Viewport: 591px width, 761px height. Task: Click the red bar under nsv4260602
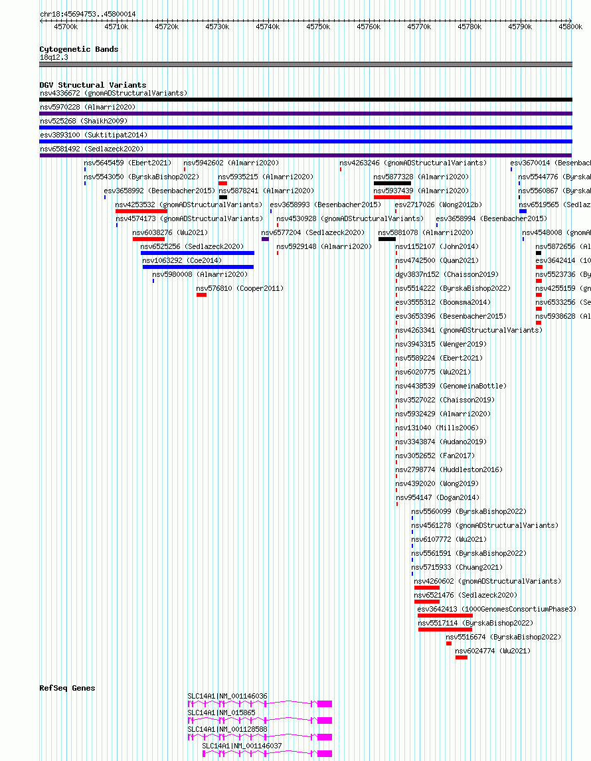pyautogui.click(x=426, y=588)
